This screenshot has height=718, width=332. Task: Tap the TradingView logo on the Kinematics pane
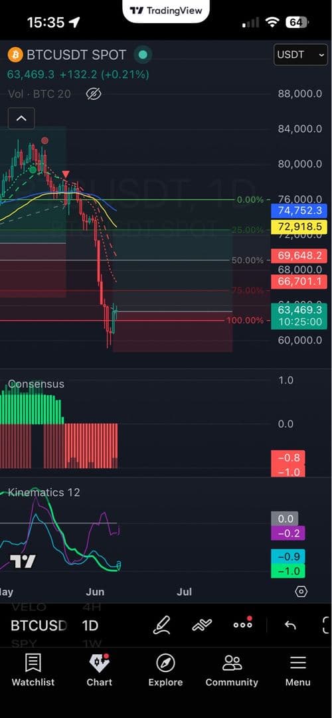point(23,561)
